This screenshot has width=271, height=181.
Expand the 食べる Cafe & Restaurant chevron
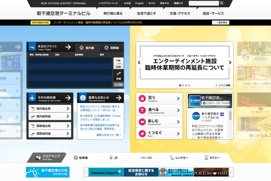pyautogui.click(x=178, y=110)
